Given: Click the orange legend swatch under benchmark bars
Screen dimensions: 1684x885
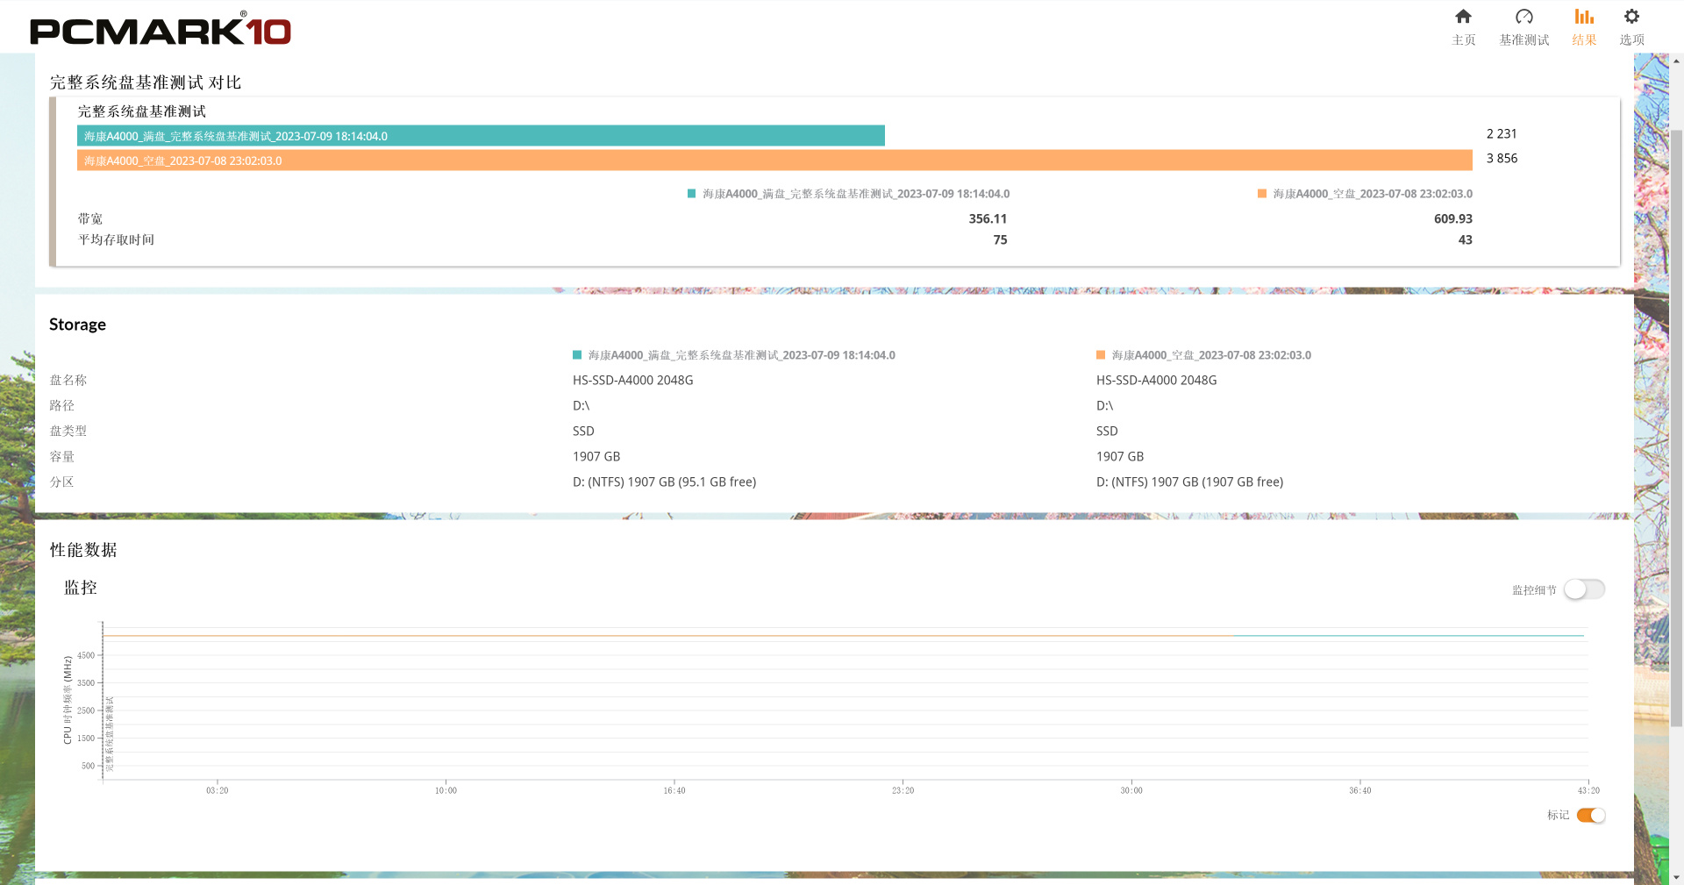Looking at the screenshot, I should (x=1262, y=194).
